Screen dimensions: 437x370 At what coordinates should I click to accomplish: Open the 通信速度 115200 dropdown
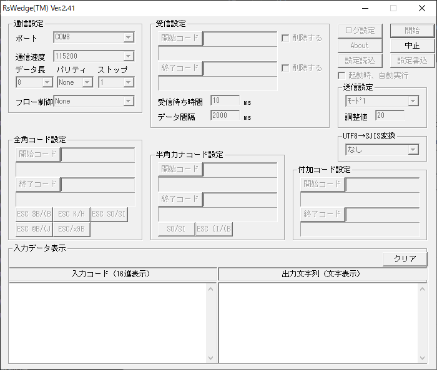(94, 56)
